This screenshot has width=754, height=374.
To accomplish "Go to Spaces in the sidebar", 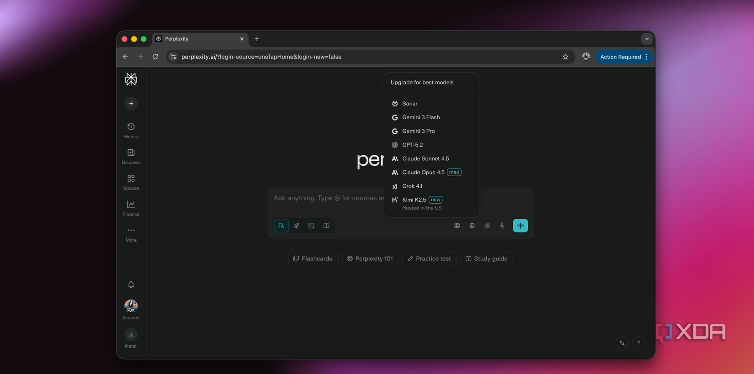I will [131, 182].
